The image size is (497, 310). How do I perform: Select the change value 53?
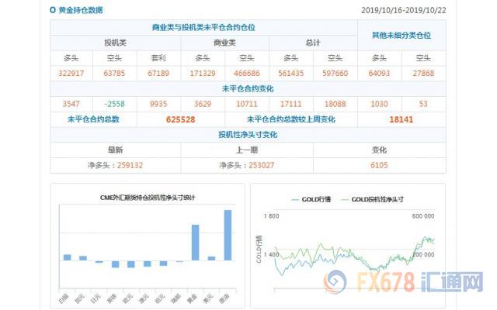click(423, 104)
